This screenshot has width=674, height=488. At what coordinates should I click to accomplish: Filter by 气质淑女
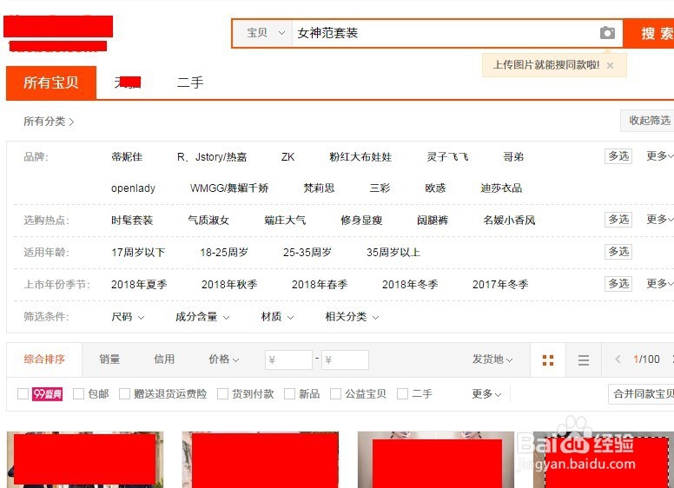point(208,221)
